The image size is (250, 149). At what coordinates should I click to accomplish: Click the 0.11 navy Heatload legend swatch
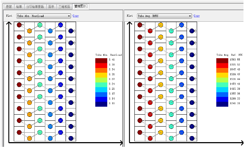pyautogui.click(x=101, y=104)
